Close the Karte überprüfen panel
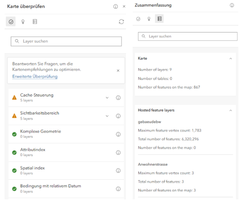 (124, 7)
